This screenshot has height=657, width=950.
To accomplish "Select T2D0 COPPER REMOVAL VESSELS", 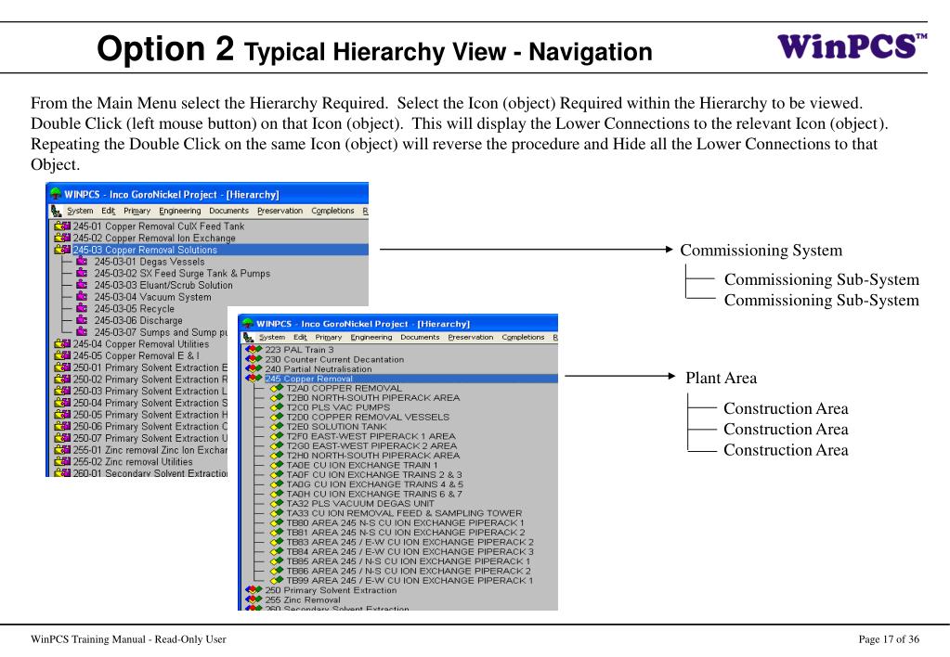I will 368,418.
